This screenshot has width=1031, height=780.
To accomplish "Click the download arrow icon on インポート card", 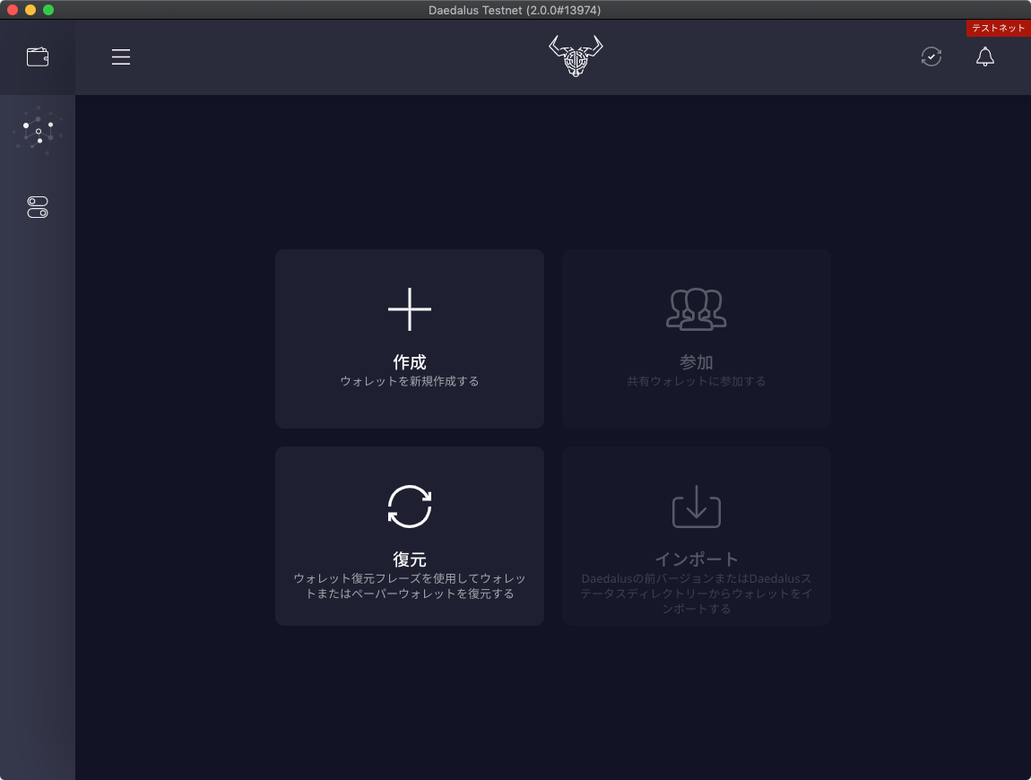I will (x=696, y=507).
